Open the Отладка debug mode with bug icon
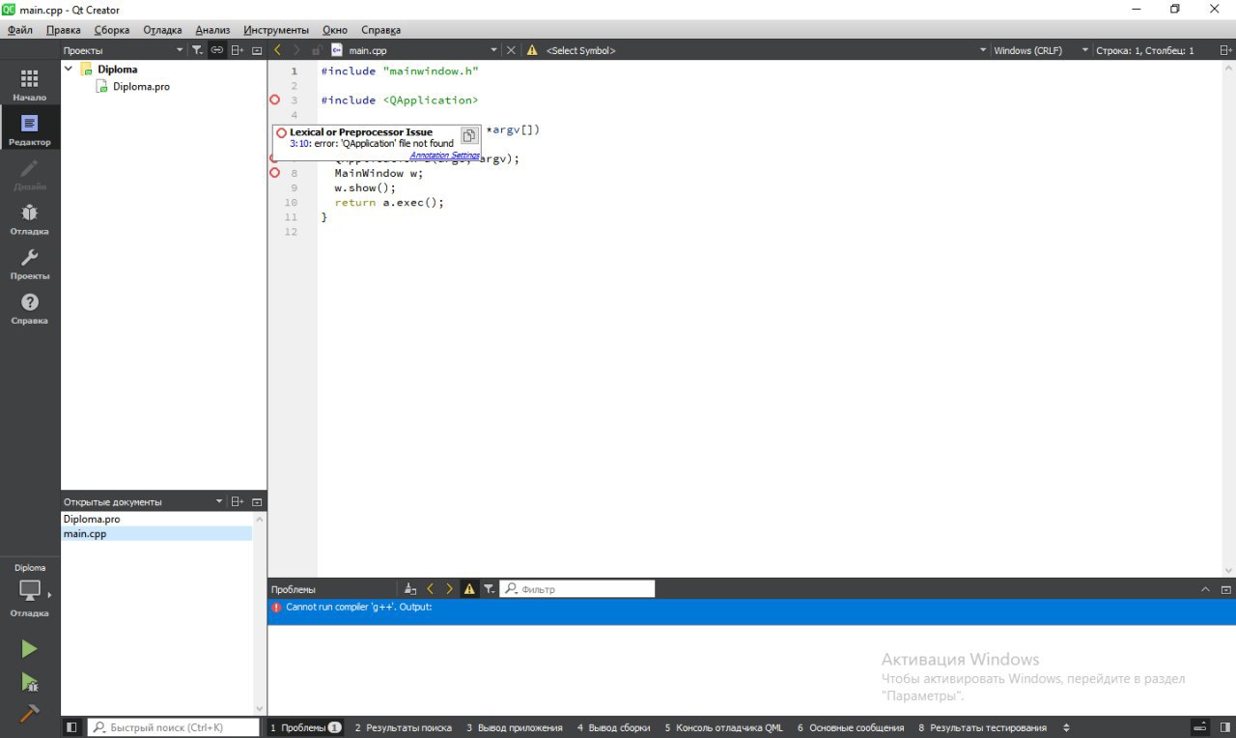 click(x=29, y=218)
